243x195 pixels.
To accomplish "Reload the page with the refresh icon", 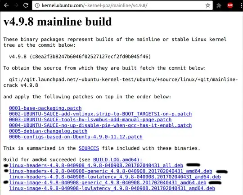I will (26, 5).
